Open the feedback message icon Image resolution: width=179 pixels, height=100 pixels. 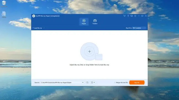click(132, 16)
